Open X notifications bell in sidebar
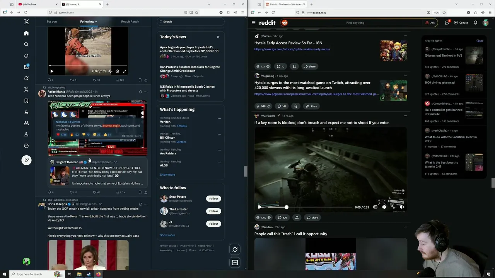Screen dimensions: 495x278 pyautogui.click(x=26, y=56)
